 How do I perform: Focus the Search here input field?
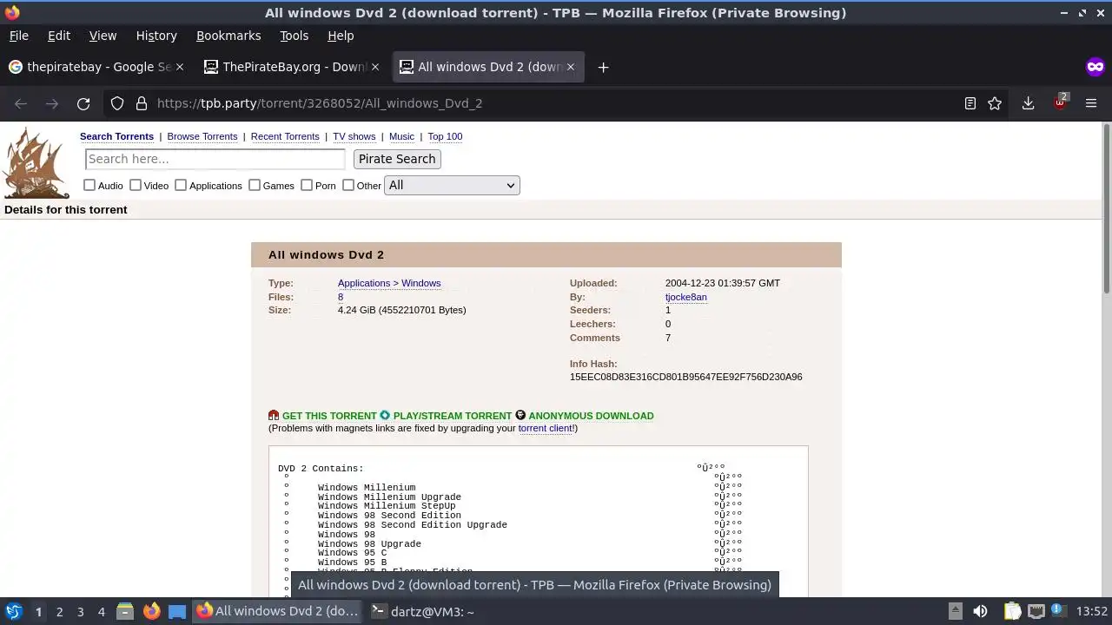coord(215,159)
